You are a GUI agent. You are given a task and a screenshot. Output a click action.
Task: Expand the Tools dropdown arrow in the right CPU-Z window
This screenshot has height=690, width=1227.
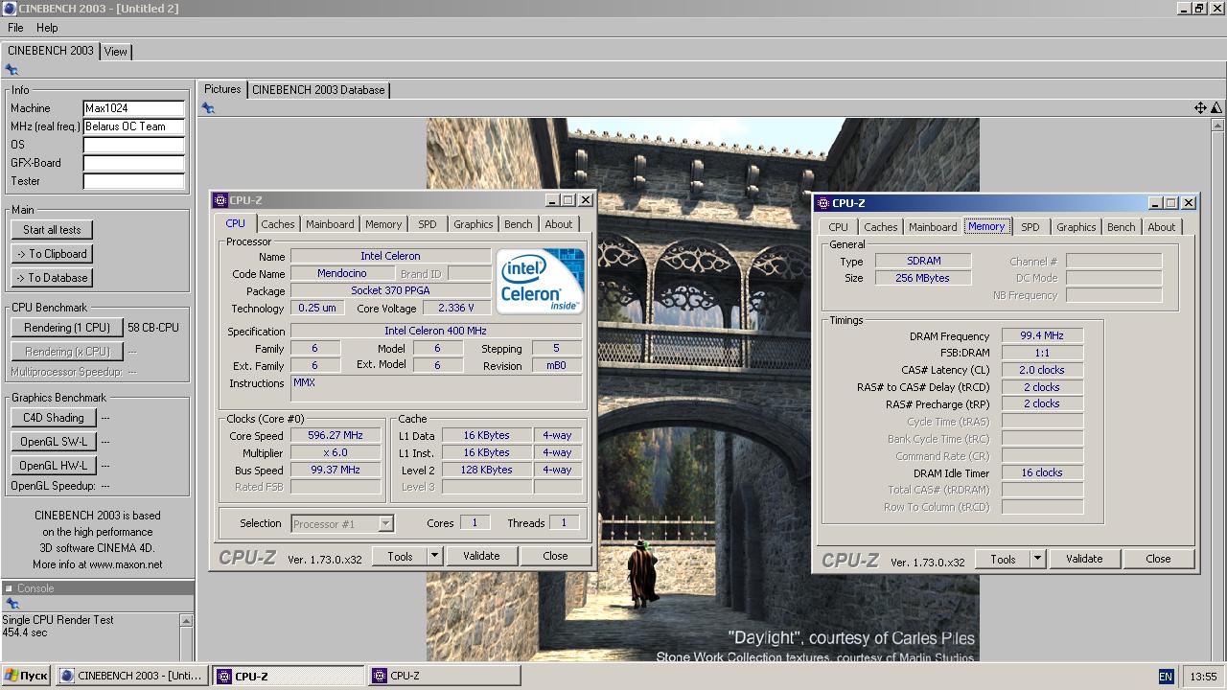[1037, 559]
